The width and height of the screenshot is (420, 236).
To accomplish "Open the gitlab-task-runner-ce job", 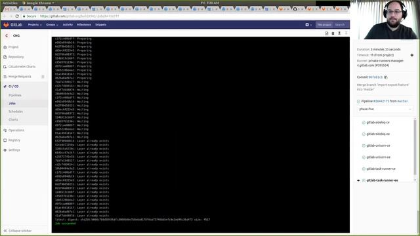I will pos(381,169).
